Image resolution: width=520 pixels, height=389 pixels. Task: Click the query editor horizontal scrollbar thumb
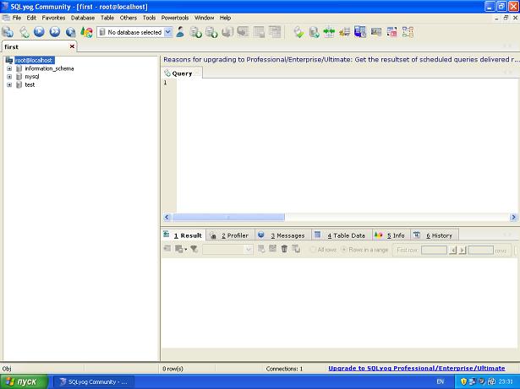click(228, 217)
